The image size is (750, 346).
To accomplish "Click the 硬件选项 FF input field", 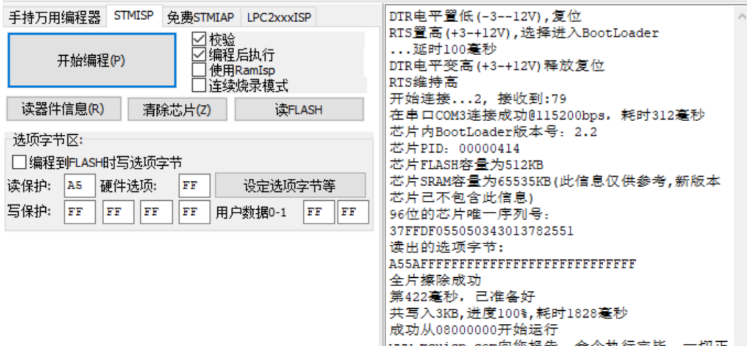I will [x=194, y=186].
